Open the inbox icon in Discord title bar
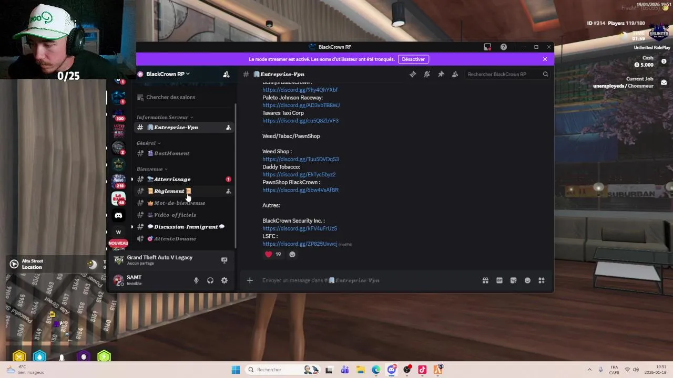Image resolution: width=673 pixels, height=378 pixels. pyautogui.click(x=487, y=47)
